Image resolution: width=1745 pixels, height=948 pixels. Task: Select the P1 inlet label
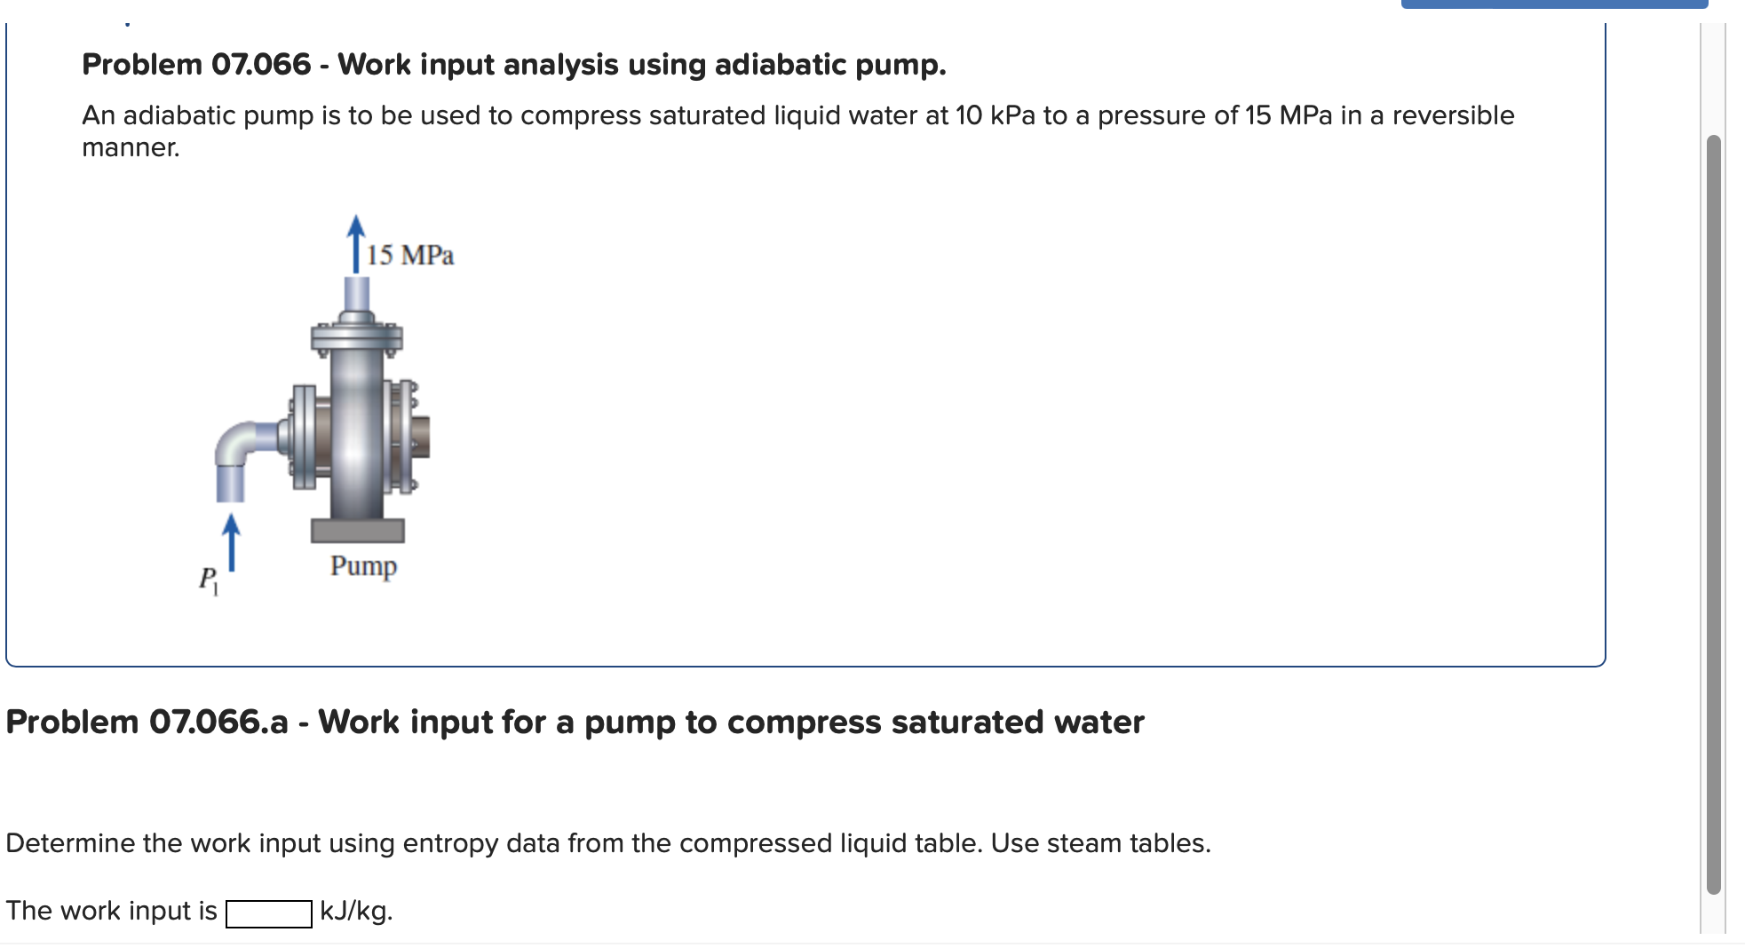[x=210, y=578]
